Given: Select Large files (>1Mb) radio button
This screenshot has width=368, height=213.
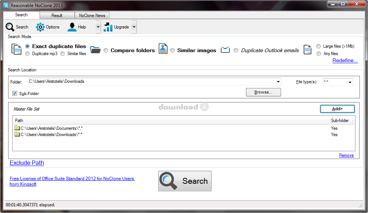Looking at the screenshot, I should (318, 46).
